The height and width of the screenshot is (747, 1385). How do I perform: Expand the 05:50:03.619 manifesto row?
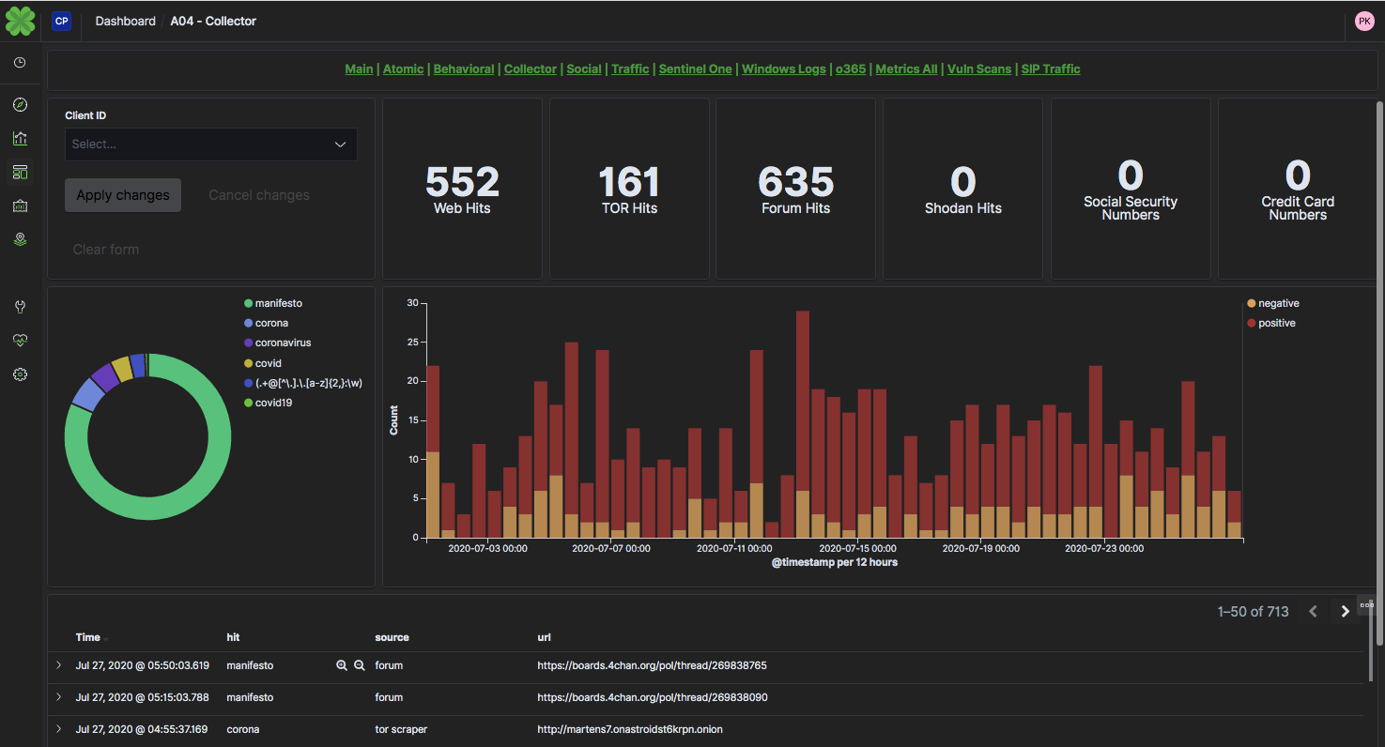[58, 665]
